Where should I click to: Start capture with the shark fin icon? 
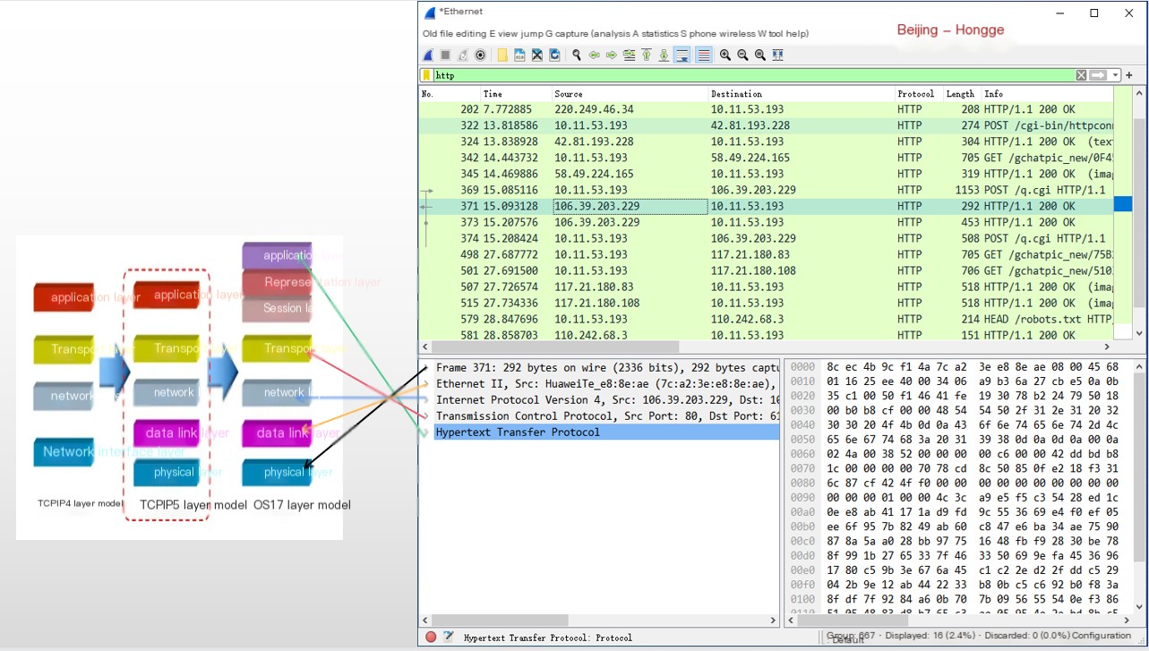click(429, 56)
